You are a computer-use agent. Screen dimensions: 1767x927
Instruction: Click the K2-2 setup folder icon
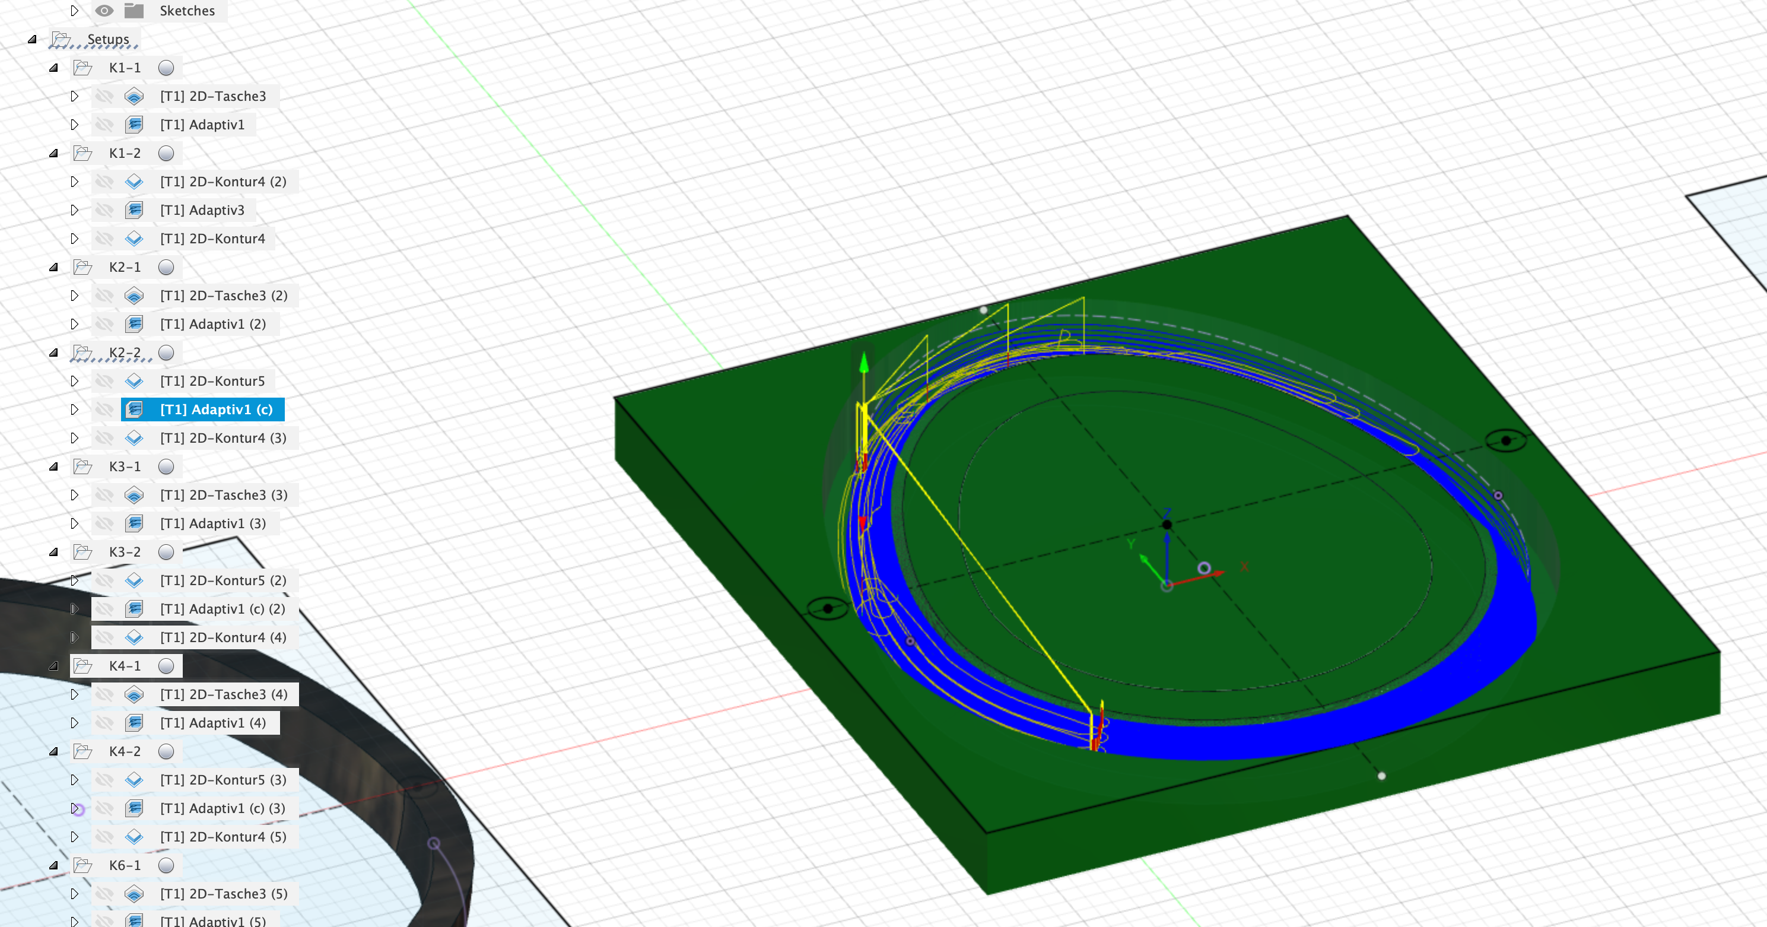click(84, 353)
